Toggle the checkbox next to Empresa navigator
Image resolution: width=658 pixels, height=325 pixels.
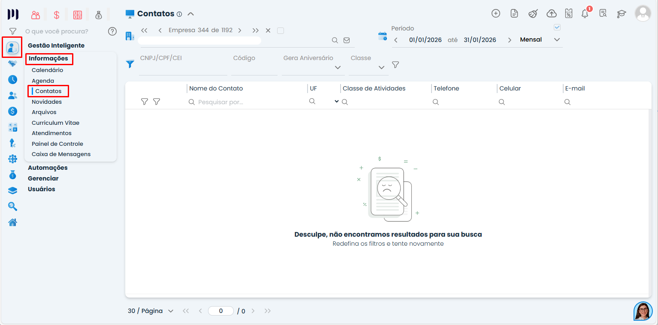click(x=281, y=30)
